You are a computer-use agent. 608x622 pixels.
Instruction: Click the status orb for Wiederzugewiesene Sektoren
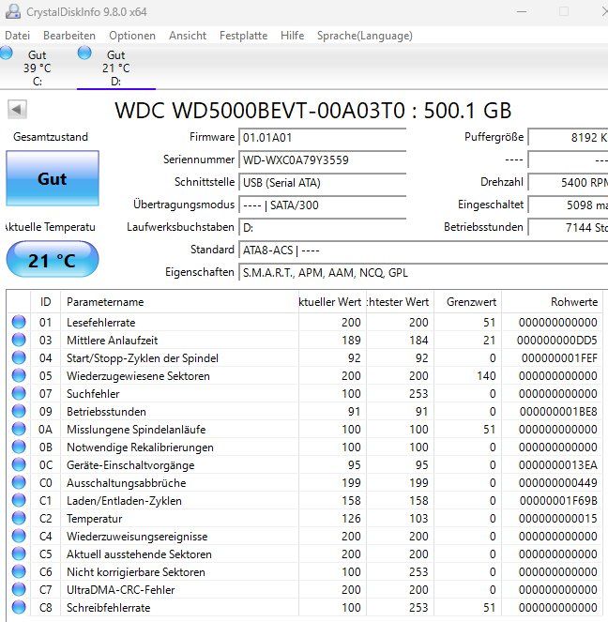(x=19, y=375)
